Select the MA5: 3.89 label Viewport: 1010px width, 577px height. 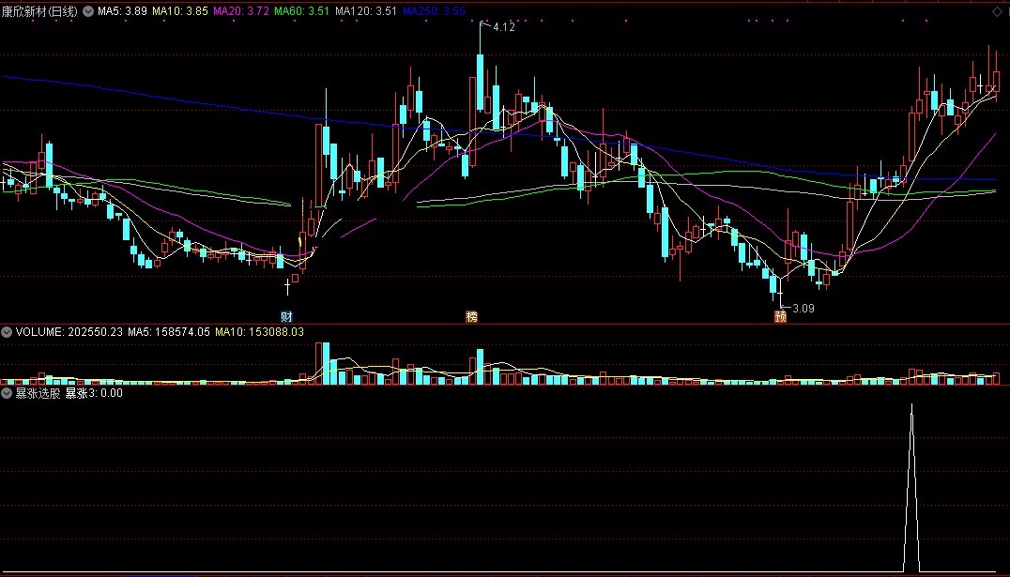[122, 11]
